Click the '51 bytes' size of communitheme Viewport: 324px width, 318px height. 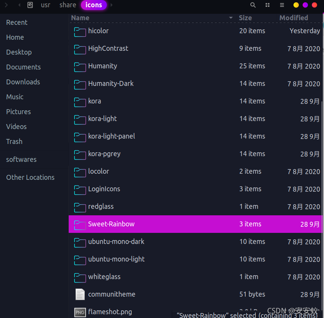tap(252, 294)
